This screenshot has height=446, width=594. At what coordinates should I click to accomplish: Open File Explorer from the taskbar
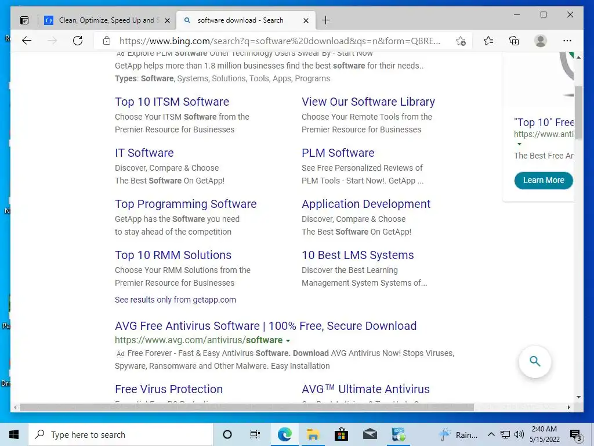point(313,434)
